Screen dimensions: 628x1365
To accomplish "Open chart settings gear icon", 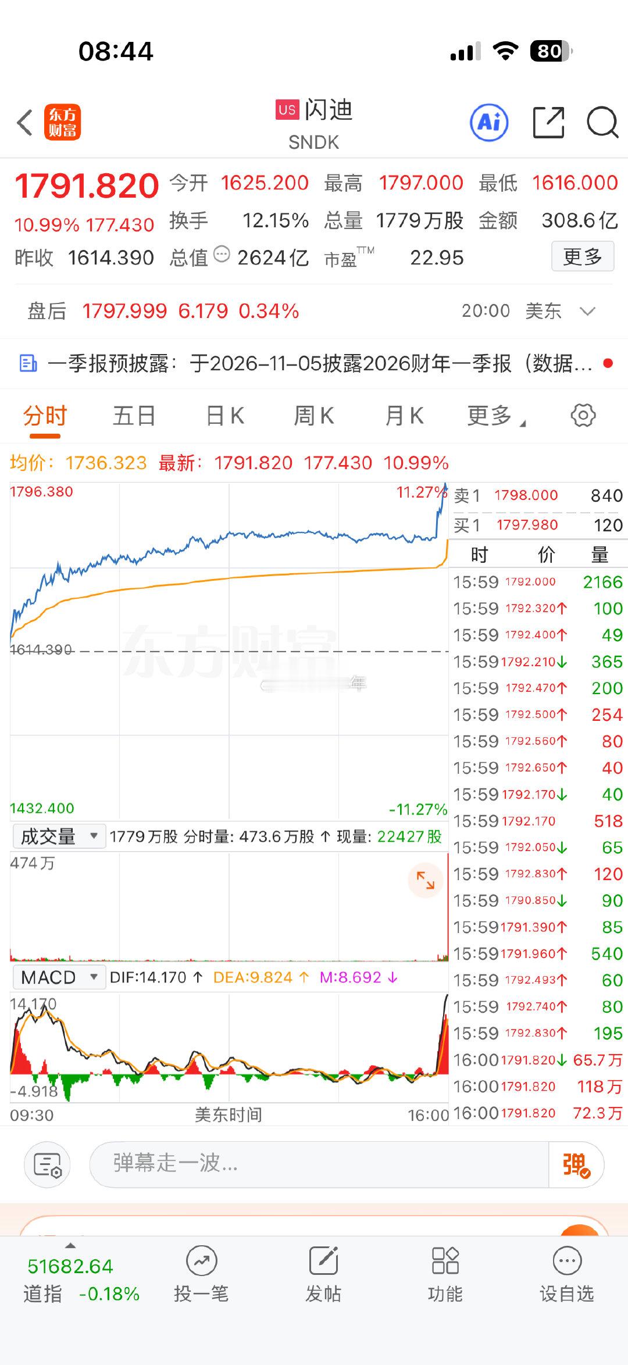I will point(583,416).
